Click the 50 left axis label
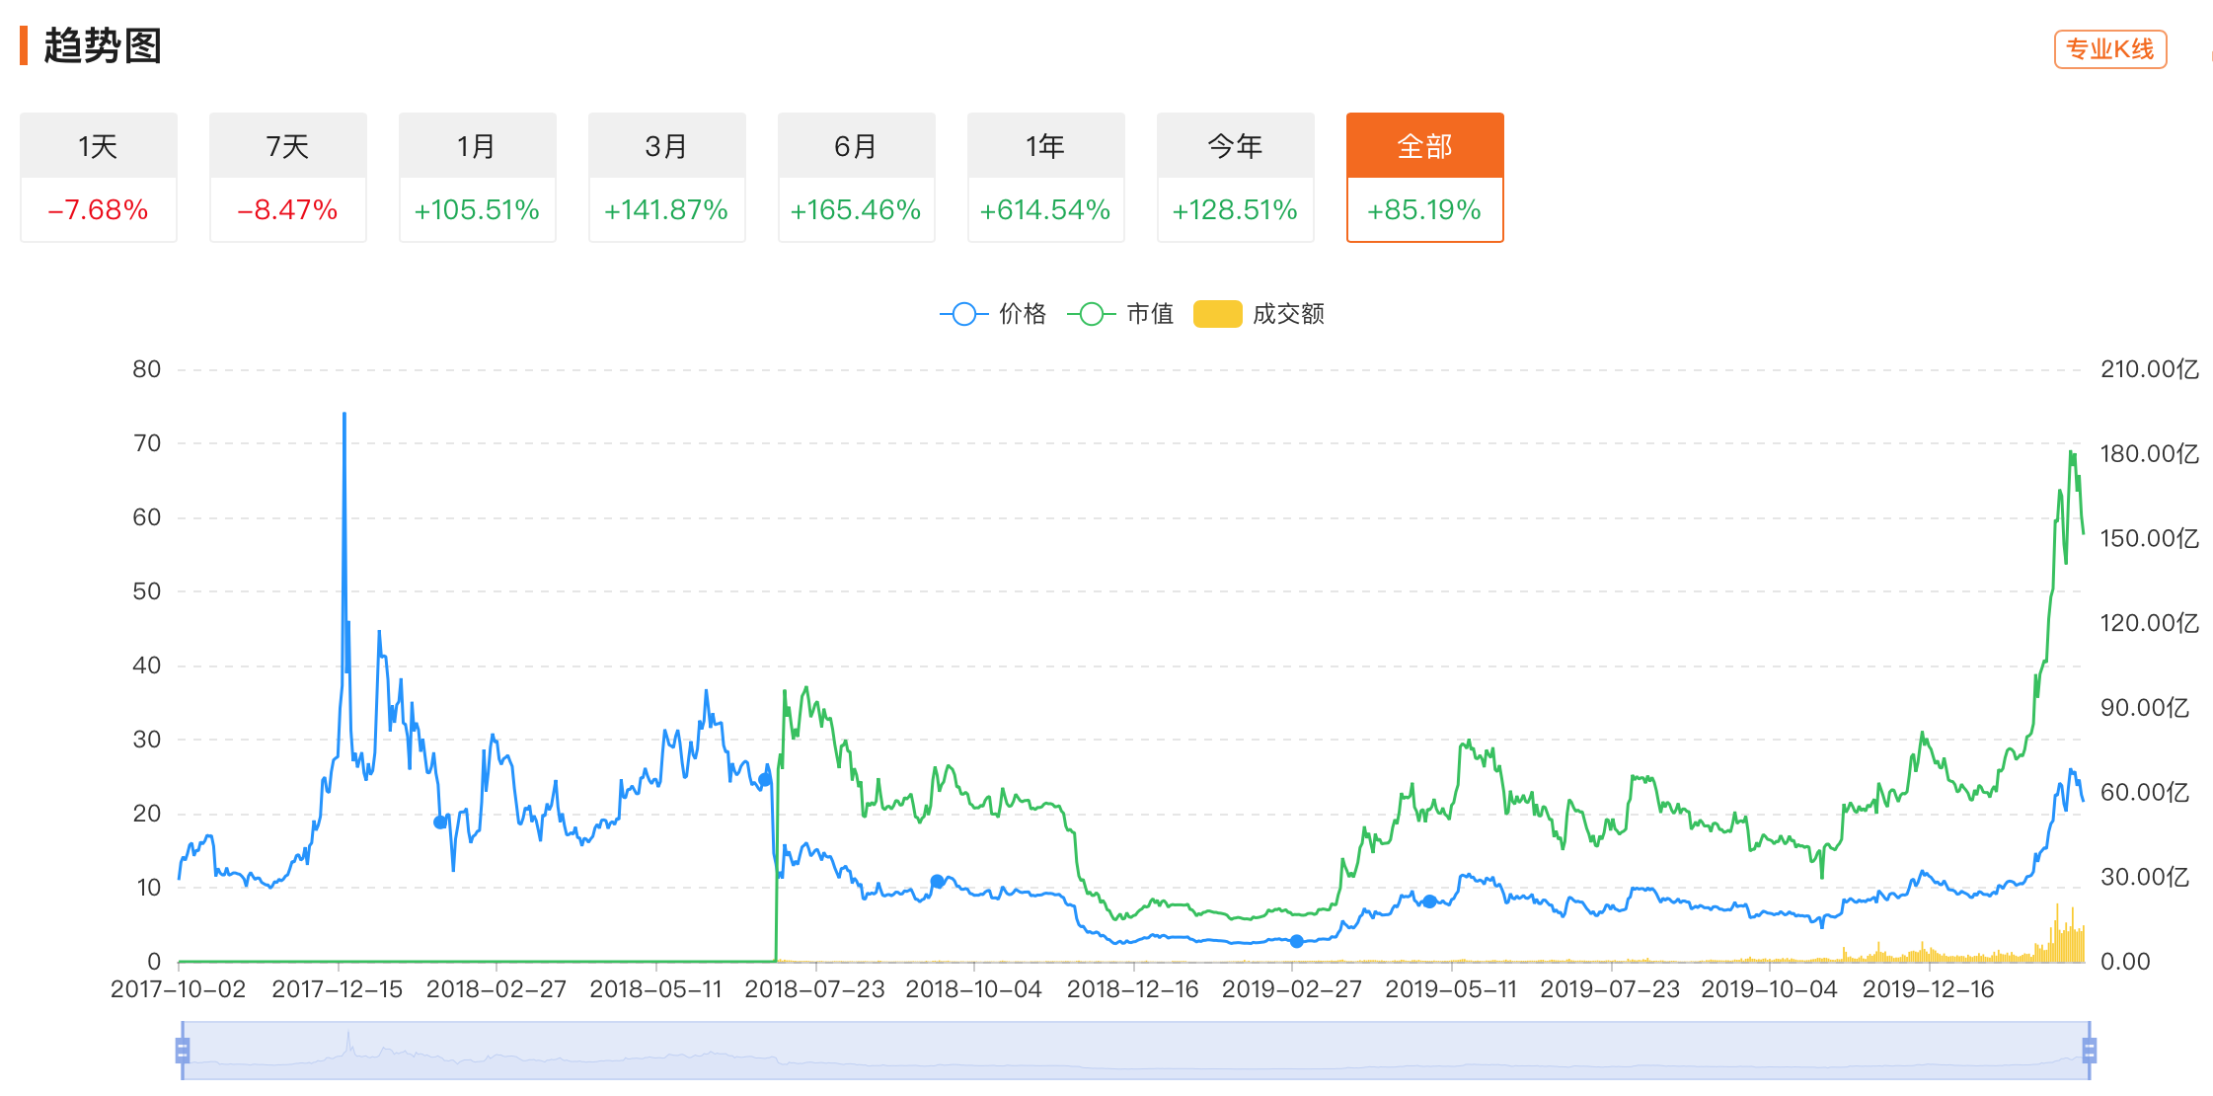 [x=147, y=591]
